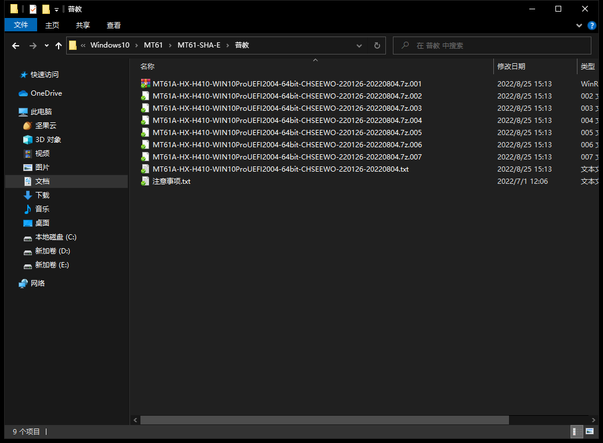
Task: Select the file ending in .7z.005
Action: [287, 133]
